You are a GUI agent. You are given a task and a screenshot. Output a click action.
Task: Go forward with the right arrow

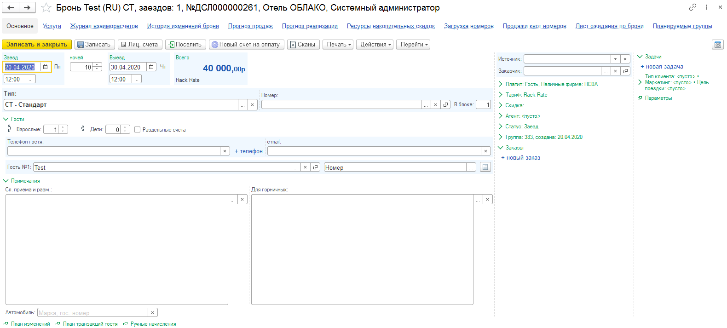(27, 7)
